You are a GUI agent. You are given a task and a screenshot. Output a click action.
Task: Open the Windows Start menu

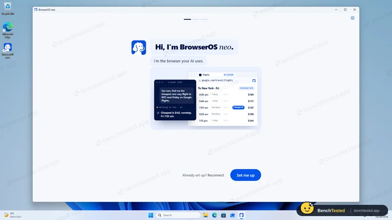coord(151,215)
